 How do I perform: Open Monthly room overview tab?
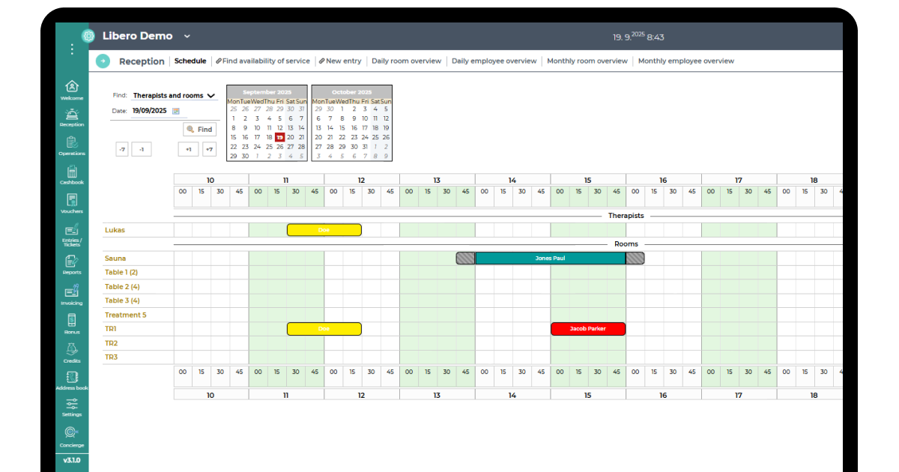tap(587, 61)
